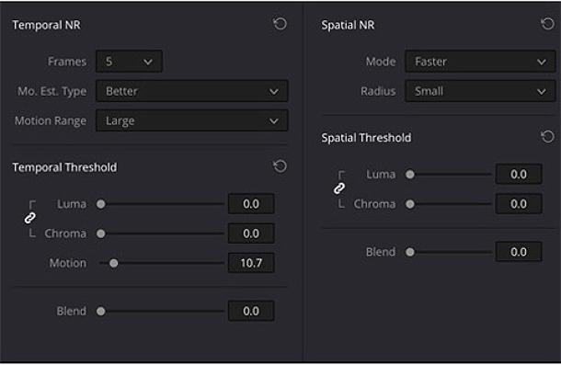Click the Temporal Threshold Chroma slider handle
The height and width of the screenshot is (365, 561).
(x=101, y=234)
